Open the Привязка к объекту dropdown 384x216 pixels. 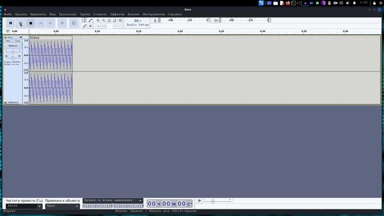coord(62,206)
